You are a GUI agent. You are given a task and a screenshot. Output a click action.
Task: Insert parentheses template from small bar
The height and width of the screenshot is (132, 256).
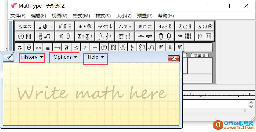click(x=104, y=47)
